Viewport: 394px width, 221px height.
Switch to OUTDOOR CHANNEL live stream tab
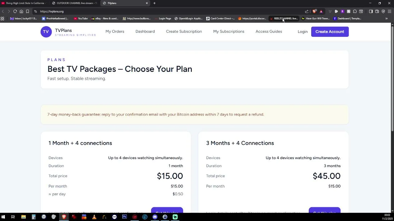(x=75, y=3)
